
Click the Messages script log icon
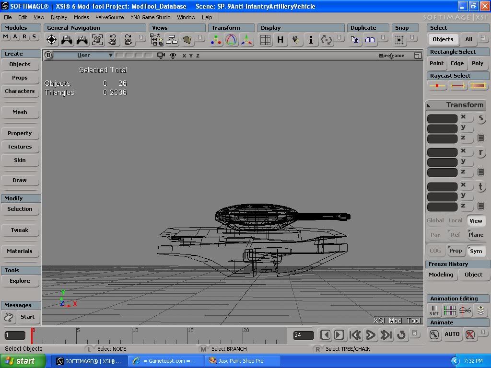point(9,317)
